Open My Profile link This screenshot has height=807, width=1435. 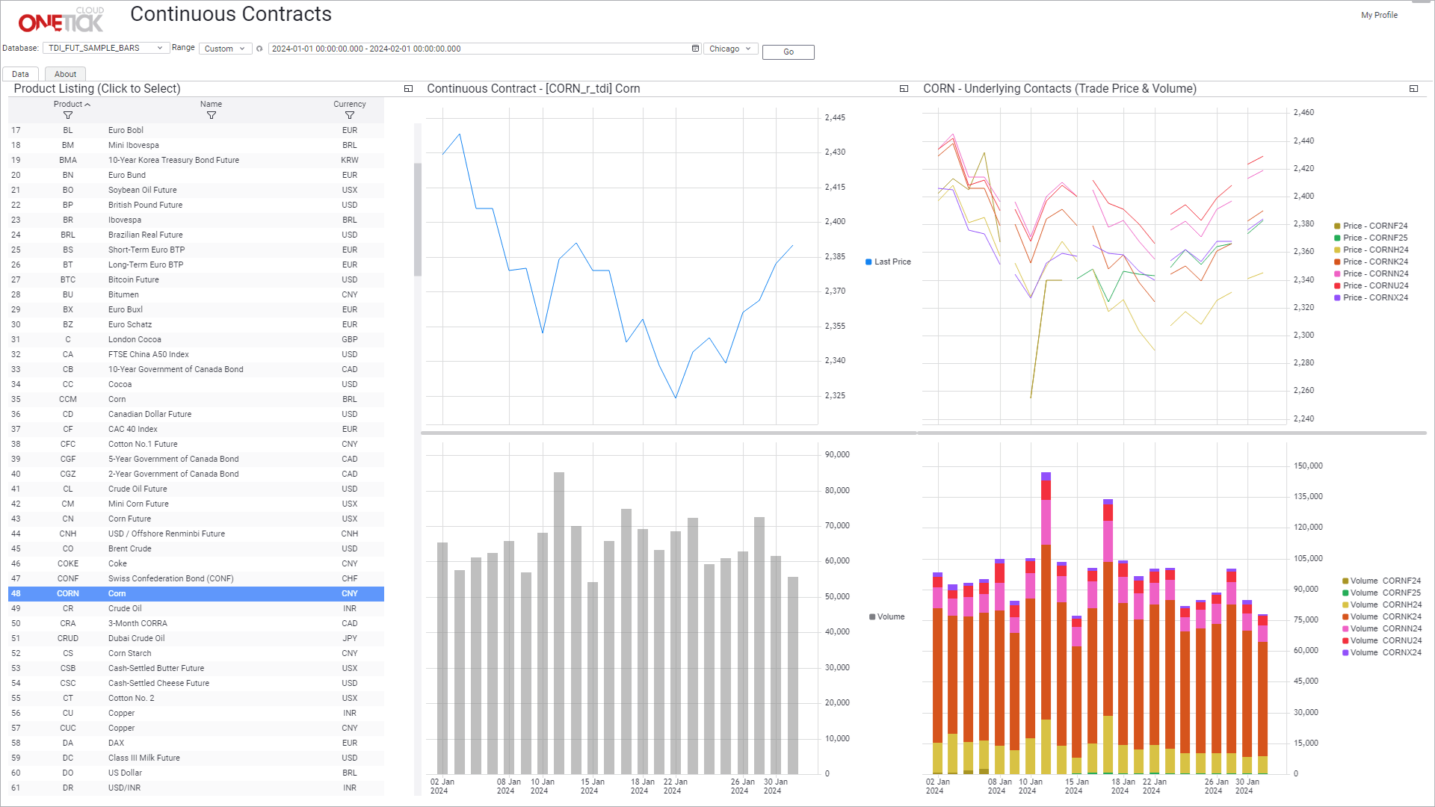pos(1379,15)
